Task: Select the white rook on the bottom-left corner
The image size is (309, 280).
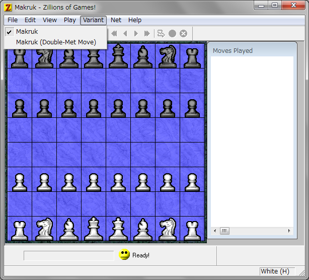Action: pyautogui.click(x=20, y=231)
